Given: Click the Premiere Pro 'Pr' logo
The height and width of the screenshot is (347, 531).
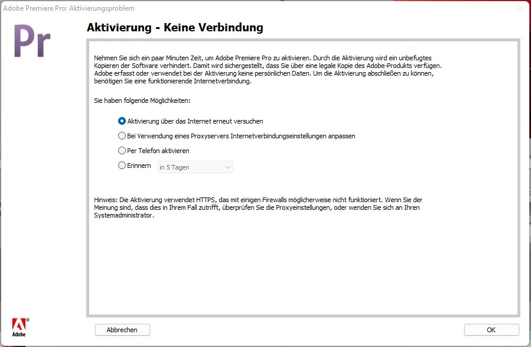Looking at the screenshot, I should [x=32, y=41].
